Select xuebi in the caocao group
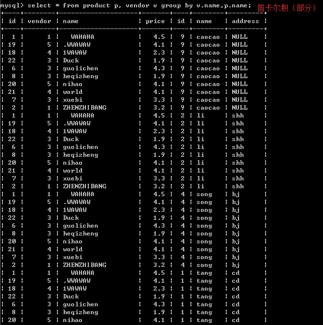The image size is (323, 325). click(73, 100)
